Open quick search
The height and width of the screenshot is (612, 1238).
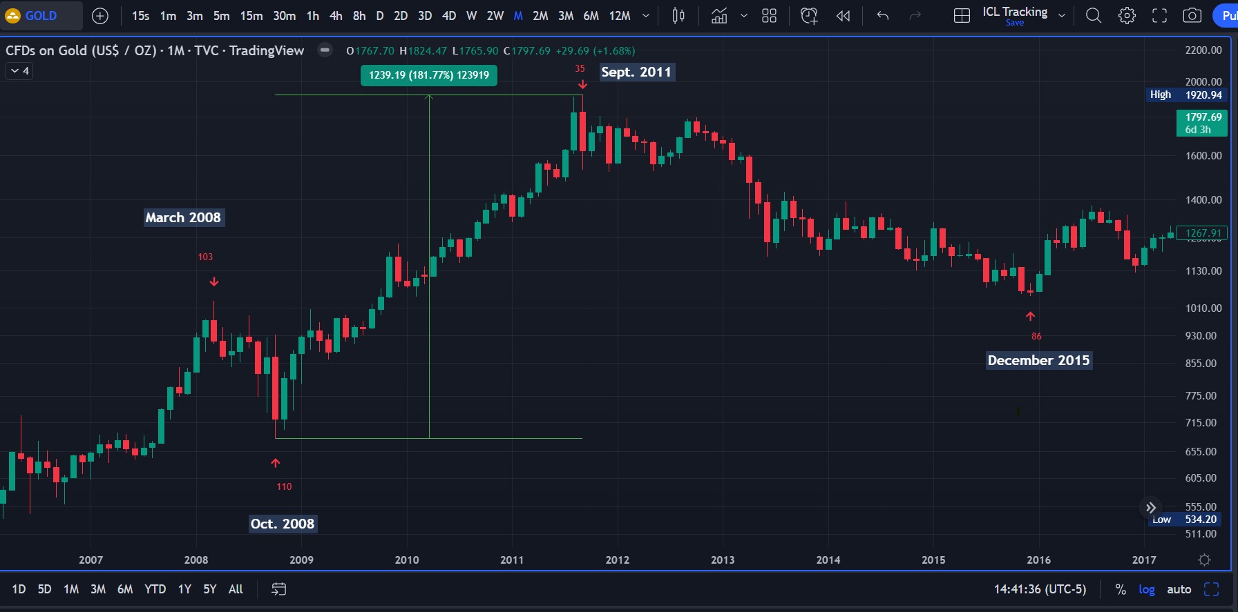tap(1094, 16)
